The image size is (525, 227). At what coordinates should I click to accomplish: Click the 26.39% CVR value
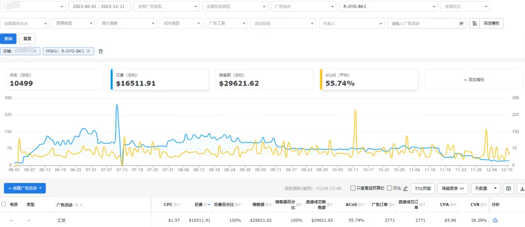click(x=480, y=220)
